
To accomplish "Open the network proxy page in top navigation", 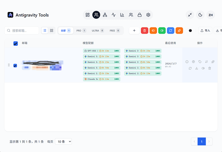I will 105,15.
